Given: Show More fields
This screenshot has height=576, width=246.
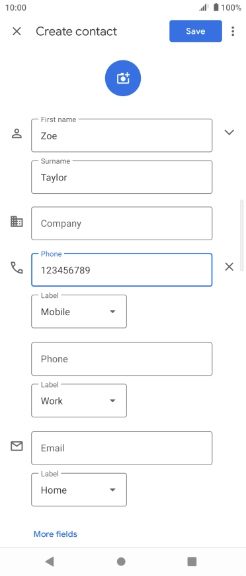Looking at the screenshot, I should [56, 534].
